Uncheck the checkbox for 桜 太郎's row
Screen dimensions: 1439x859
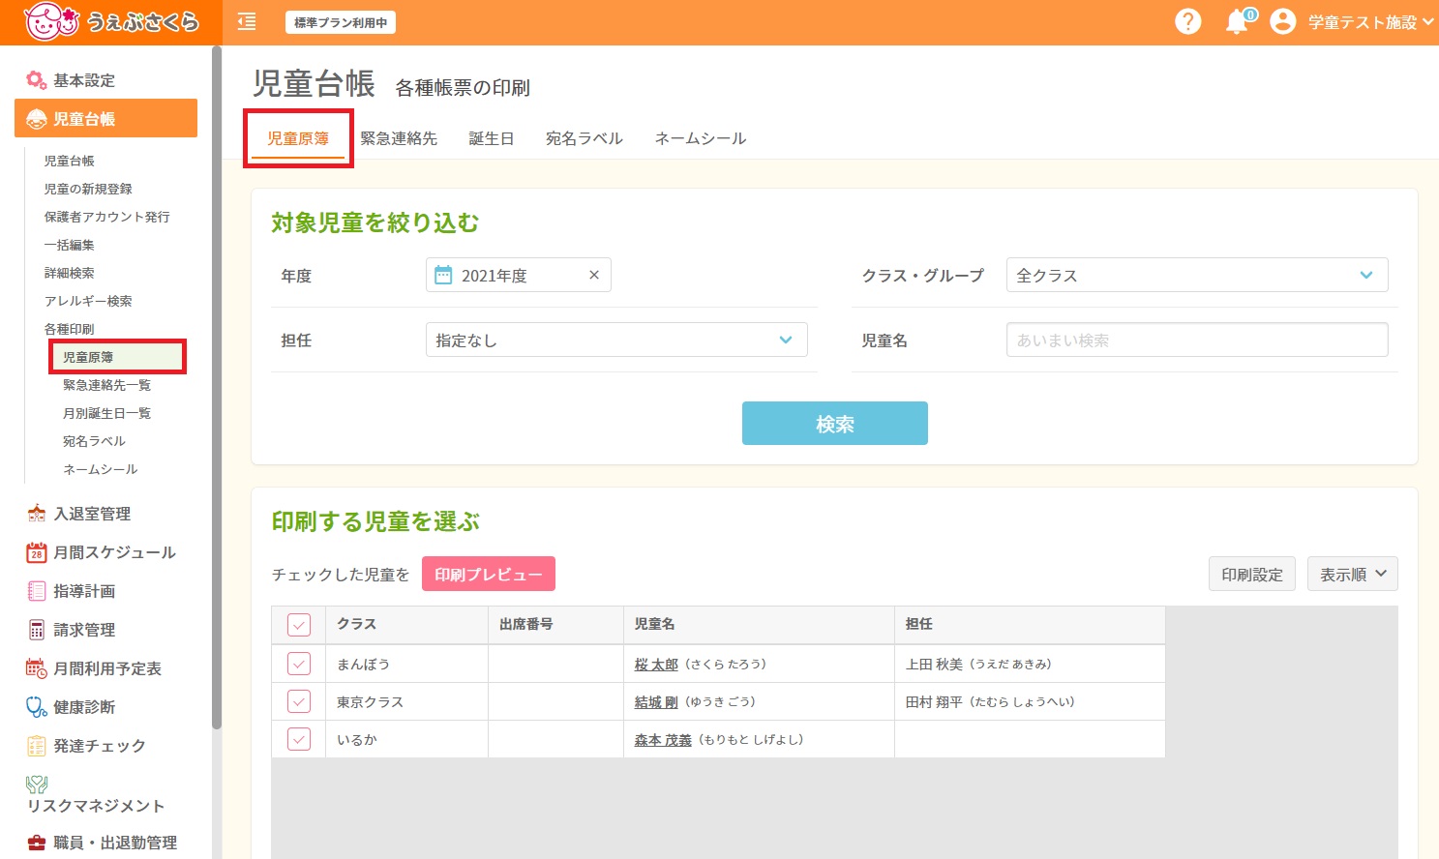click(x=299, y=664)
